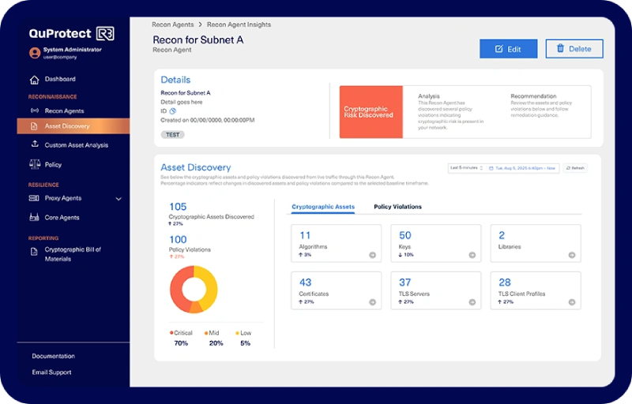Open Keys details via arrow icon

(x=472, y=255)
